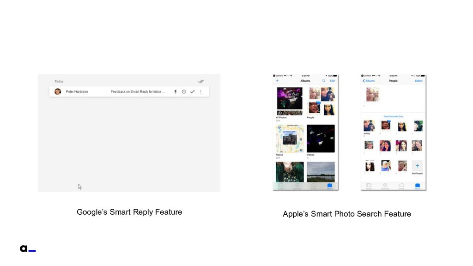Select the Albums tab on the People screen

418,186
